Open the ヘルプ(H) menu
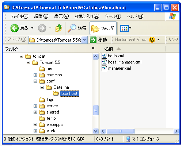Viewport: 182px width, 146px height. click(x=135, y=16)
